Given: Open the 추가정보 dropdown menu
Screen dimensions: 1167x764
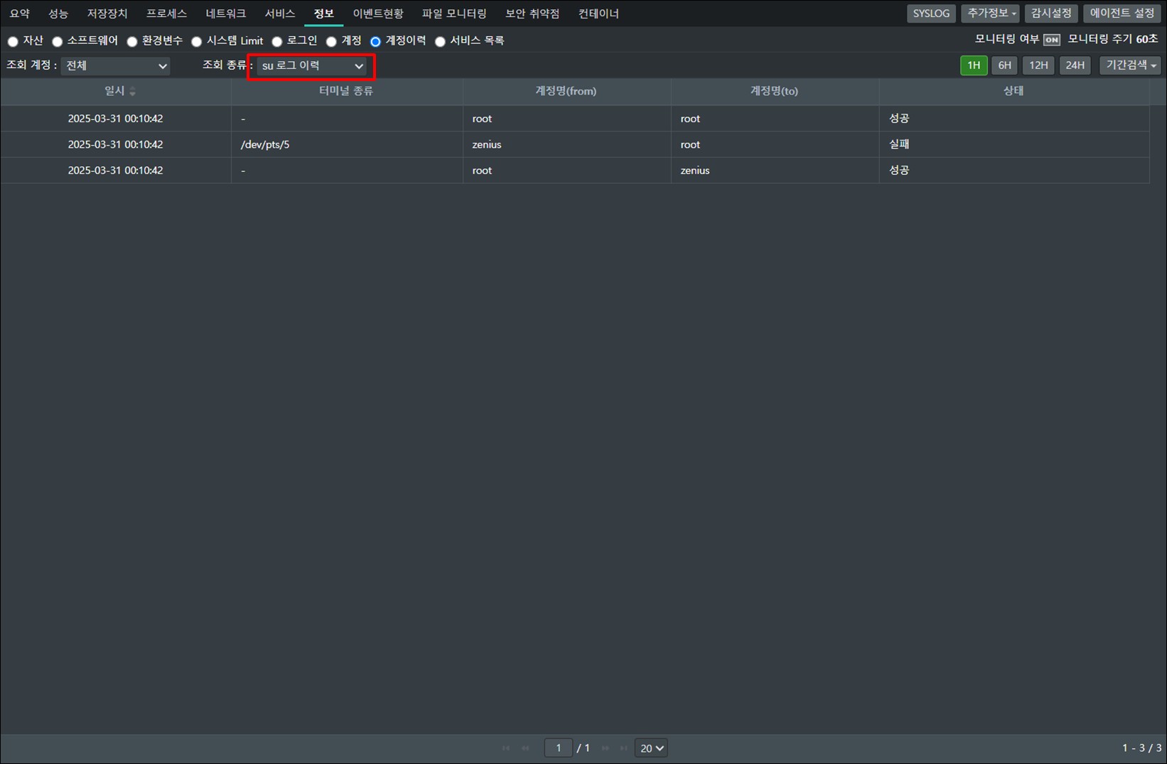Looking at the screenshot, I should pos(991,14).
